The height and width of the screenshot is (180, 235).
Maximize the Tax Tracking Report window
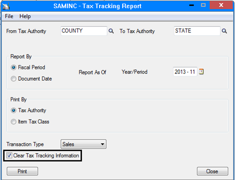click(x=203, y=6)
